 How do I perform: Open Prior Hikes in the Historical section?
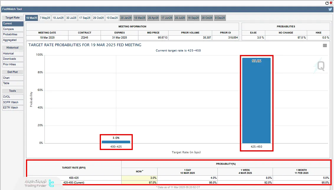point(13,64)
